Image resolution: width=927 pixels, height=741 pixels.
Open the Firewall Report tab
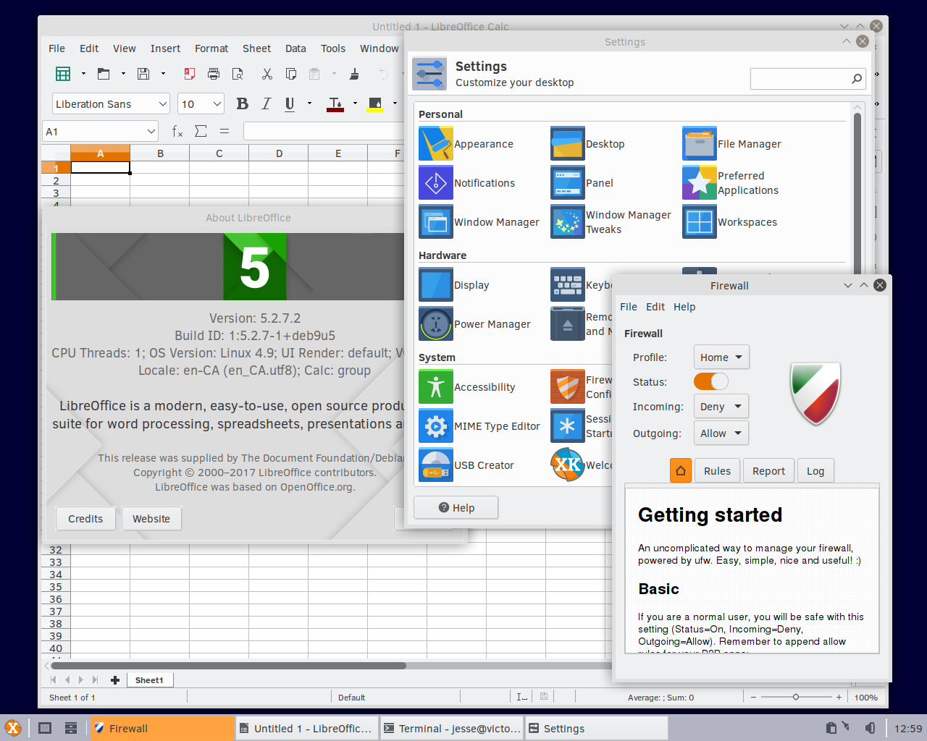click(x=768, y=471)
